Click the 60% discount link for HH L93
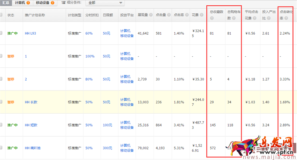This screenshot has width=297, height=160. (x=89, y=33)
